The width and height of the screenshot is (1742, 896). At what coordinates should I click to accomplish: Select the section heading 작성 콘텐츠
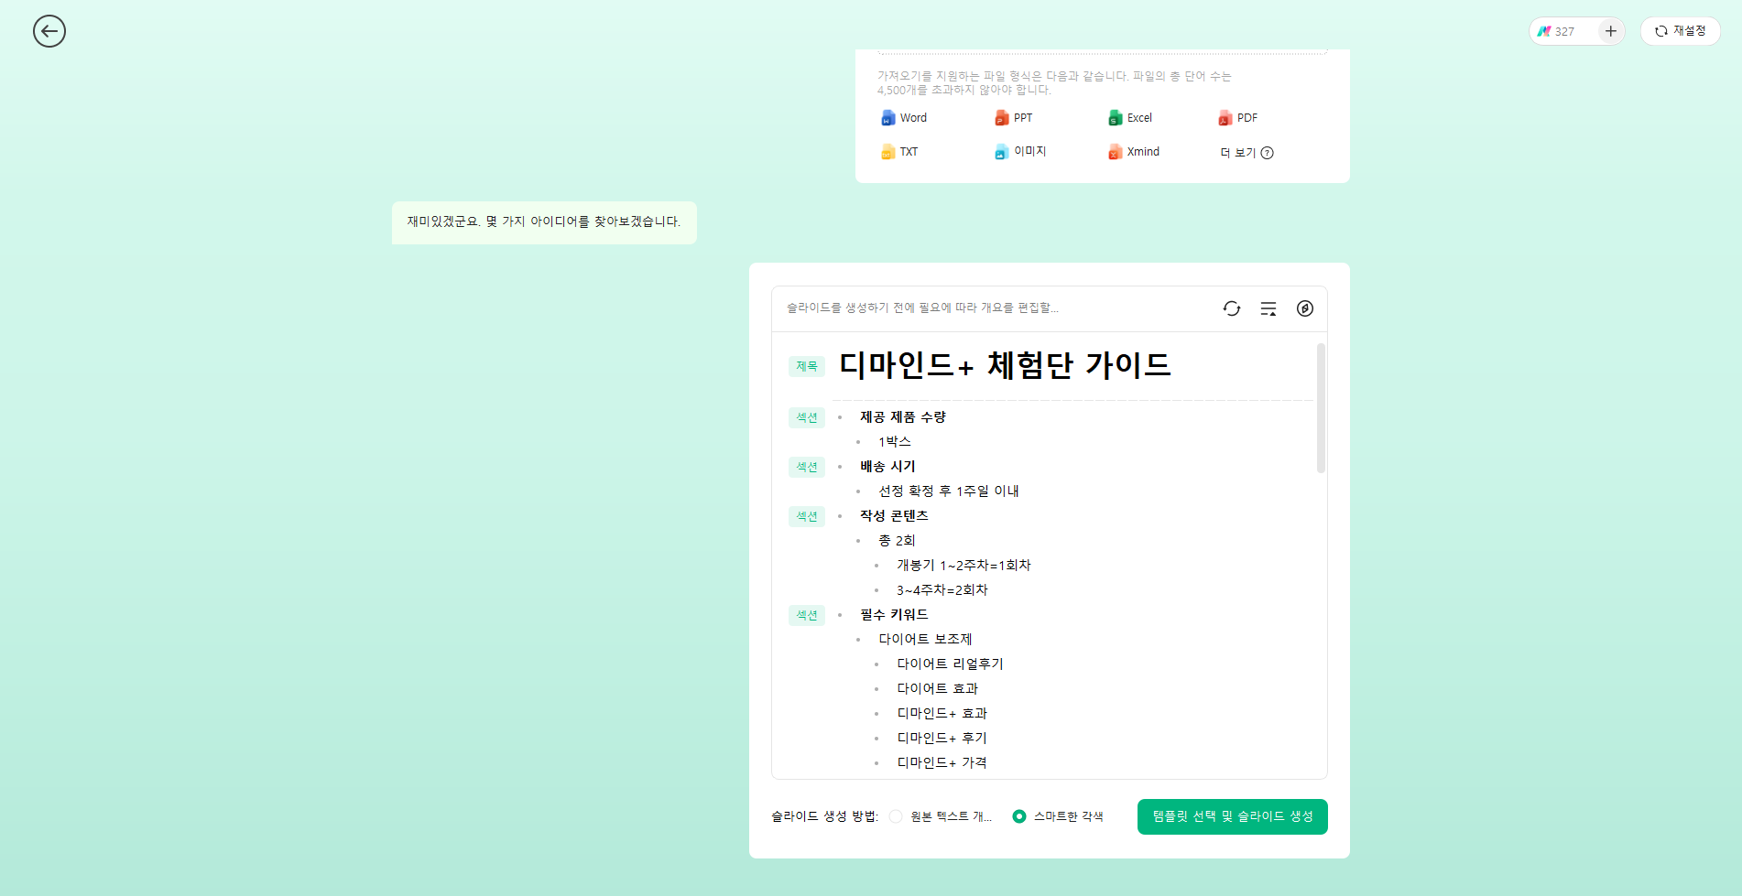pos(894,516)
